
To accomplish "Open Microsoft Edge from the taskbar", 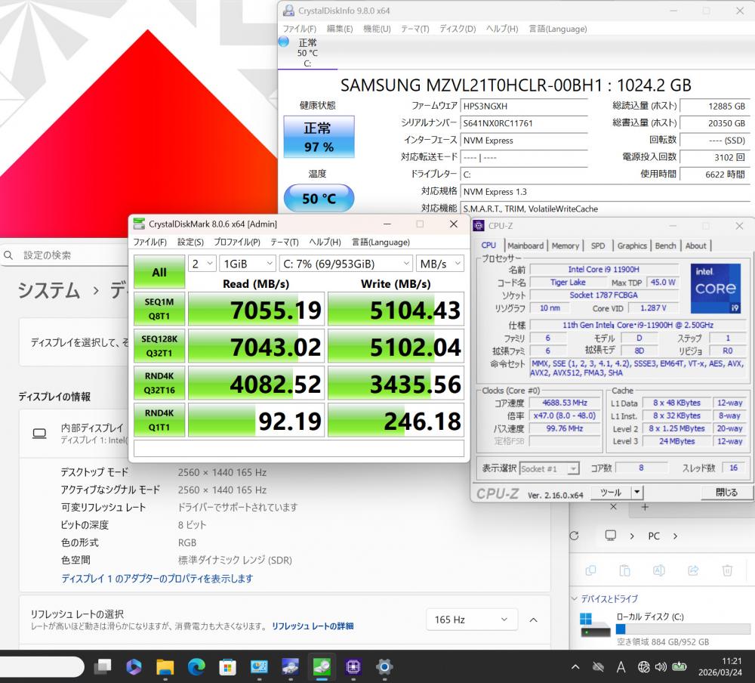I will pos(196,666).
